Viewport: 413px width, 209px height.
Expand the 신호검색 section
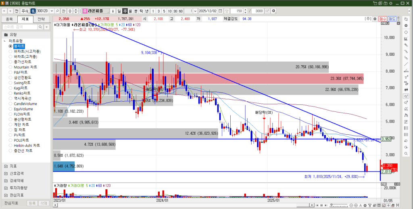click(x=6, y=173)
